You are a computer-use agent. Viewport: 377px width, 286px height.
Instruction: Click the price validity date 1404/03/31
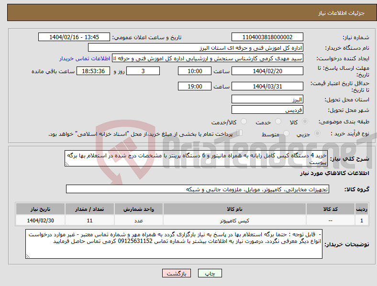tap(267, 86)
